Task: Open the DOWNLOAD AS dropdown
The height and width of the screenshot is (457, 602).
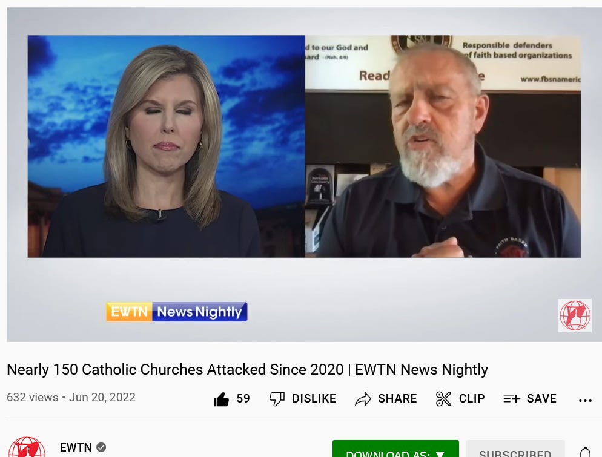Action: 395,449
